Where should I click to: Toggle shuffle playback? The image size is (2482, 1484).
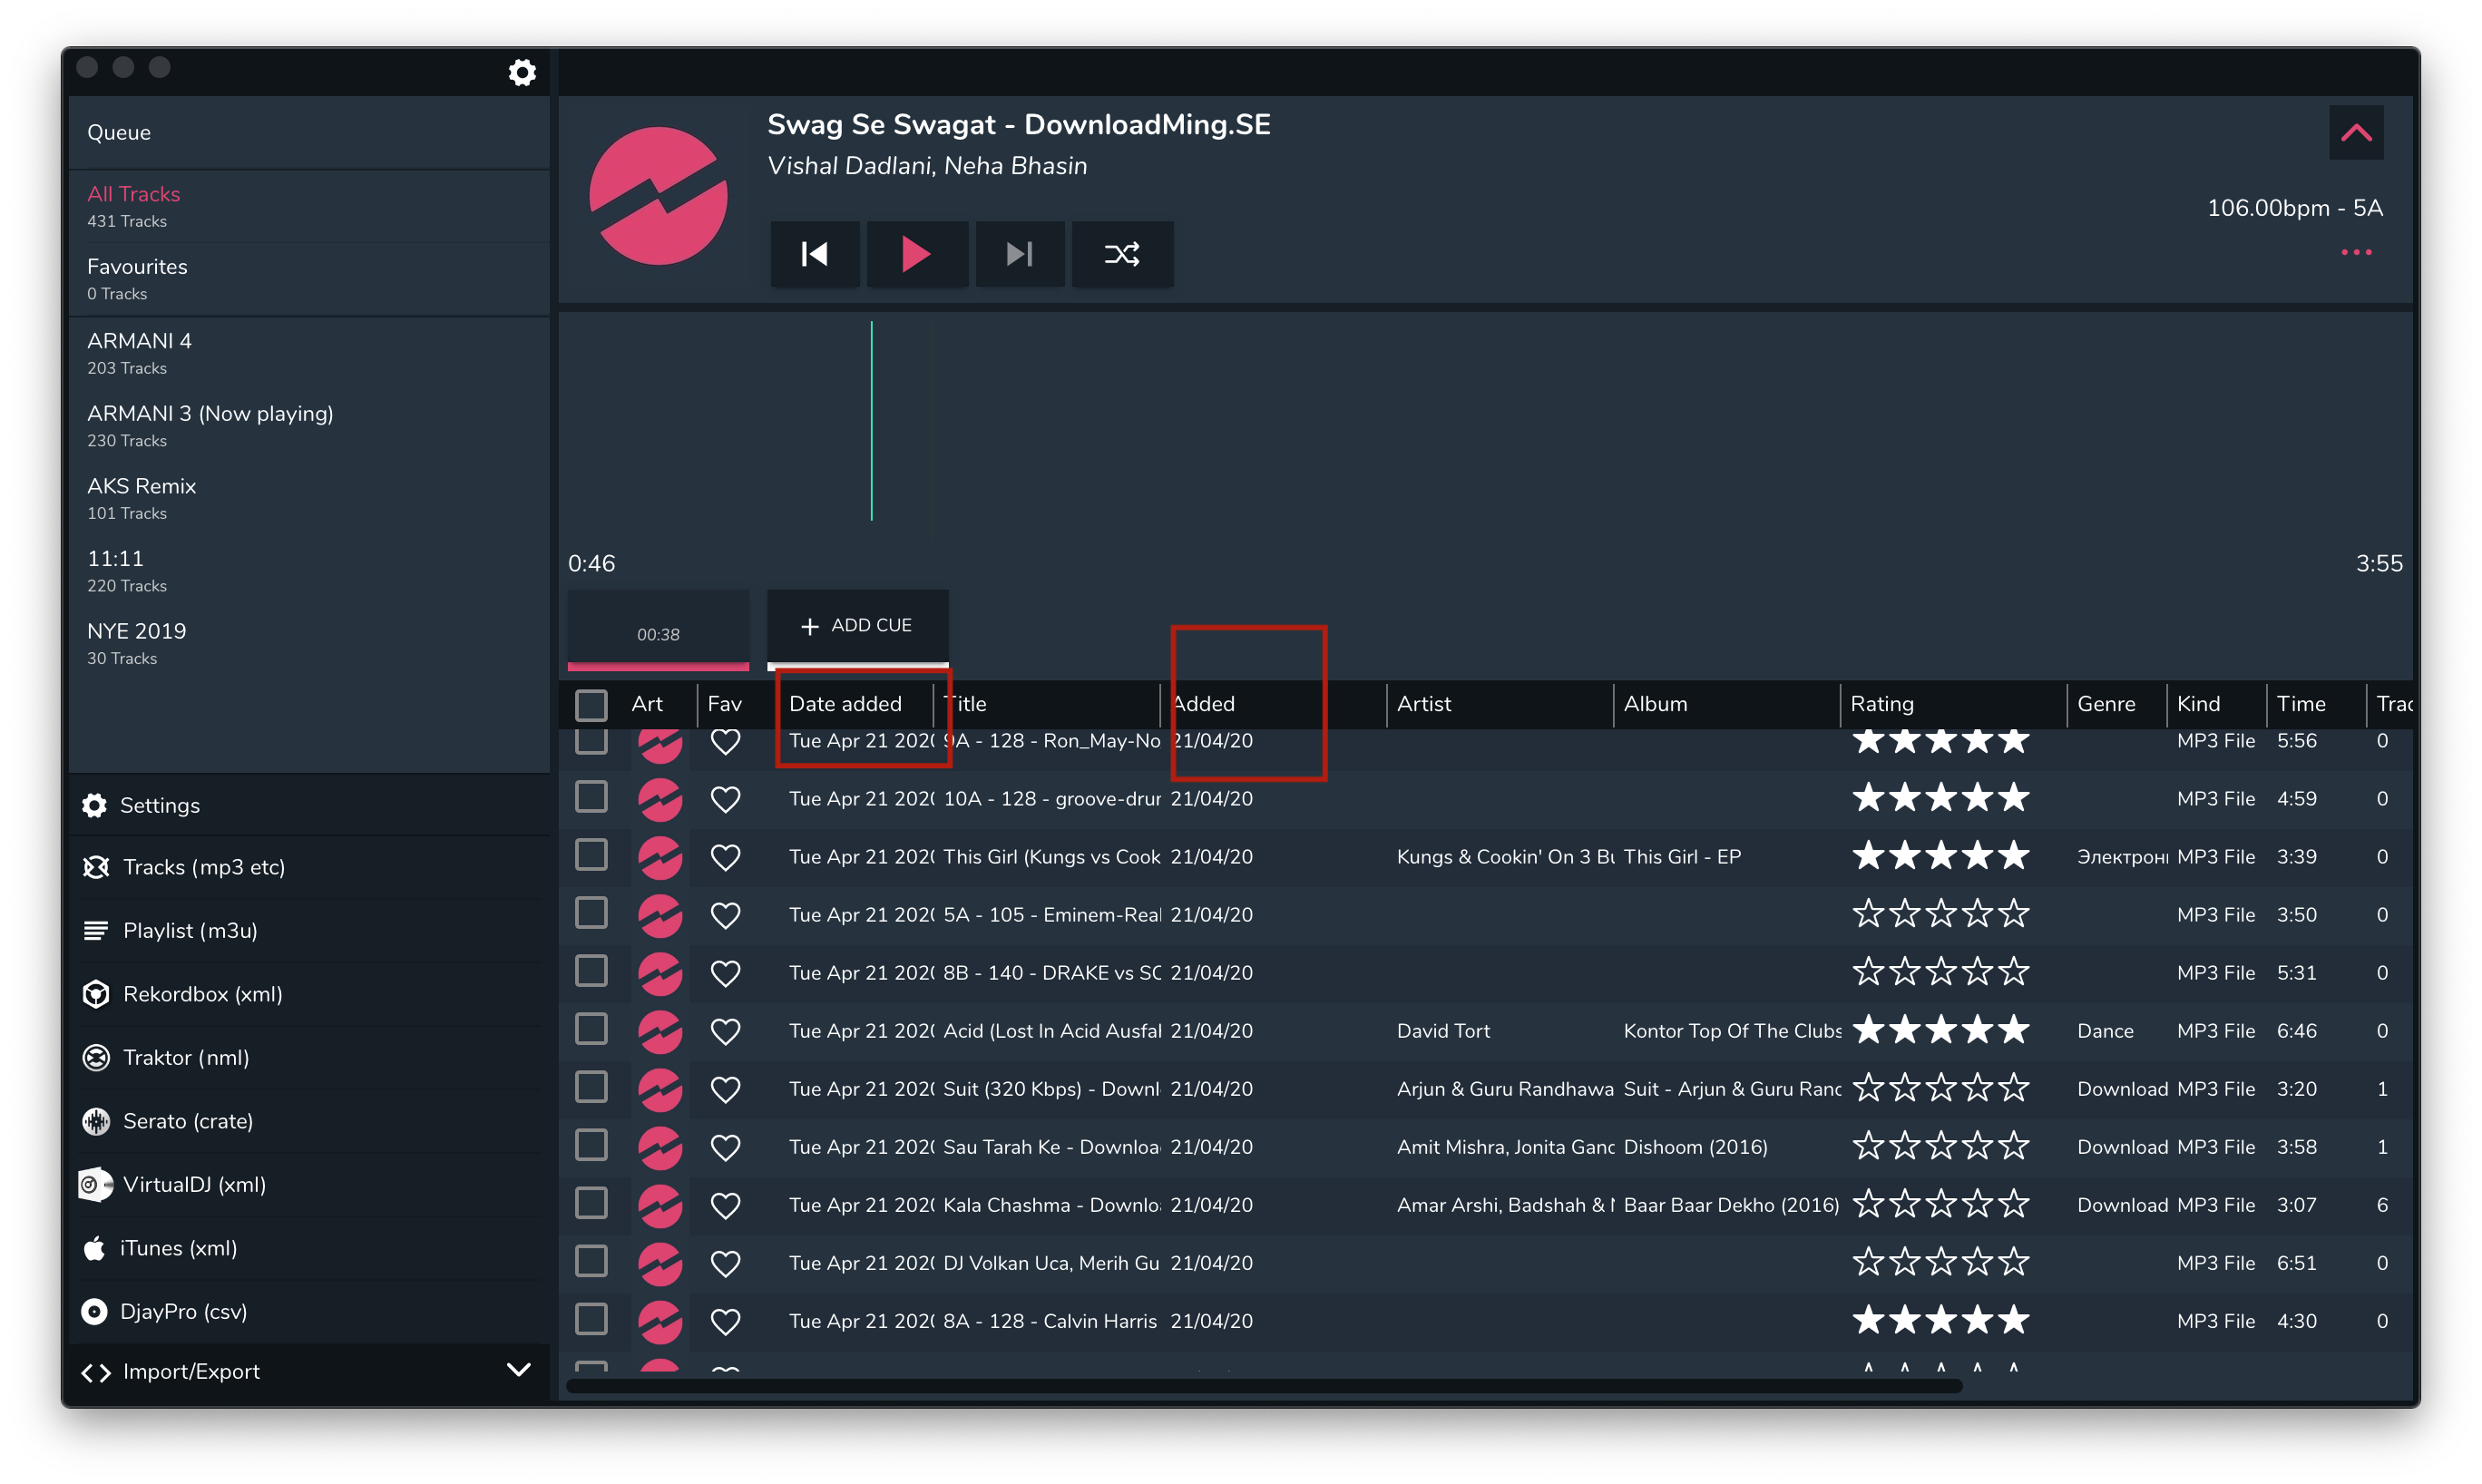pos(1122,254)
